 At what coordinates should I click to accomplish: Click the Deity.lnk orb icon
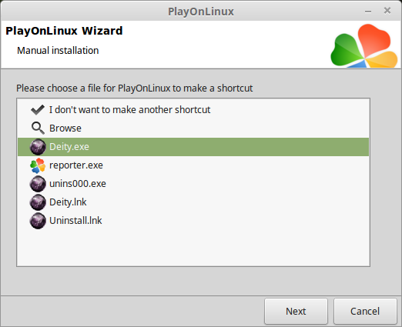tap(38, 202)
